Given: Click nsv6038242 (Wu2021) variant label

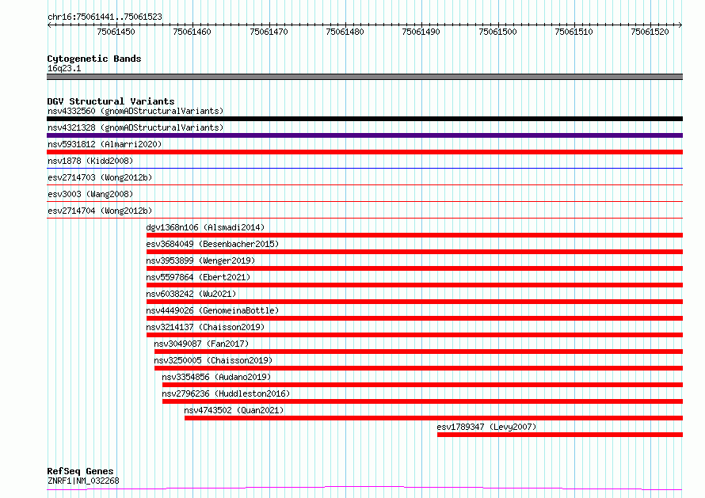Looking at the screenshot, I should (191, 294).
